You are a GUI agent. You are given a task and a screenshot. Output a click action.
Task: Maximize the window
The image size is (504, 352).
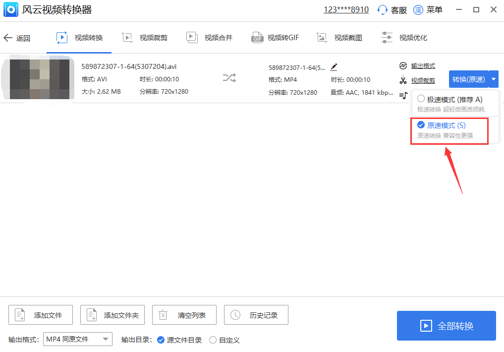(x=476, y=9)
